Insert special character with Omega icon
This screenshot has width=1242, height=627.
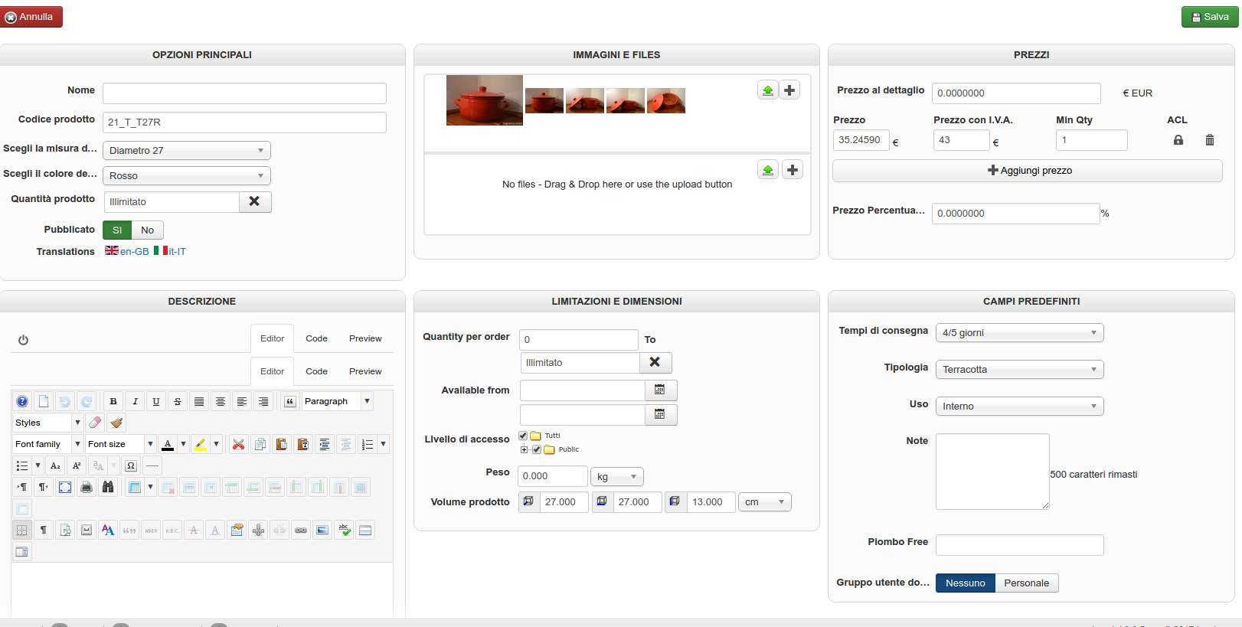click(131, 465)
